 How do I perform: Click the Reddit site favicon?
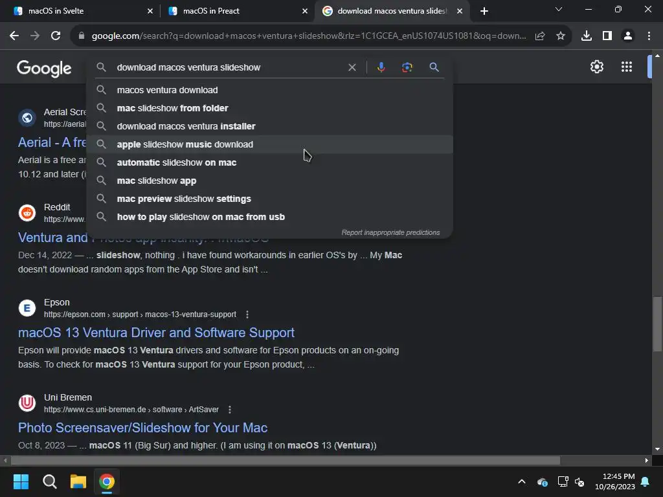pos(27,213)
